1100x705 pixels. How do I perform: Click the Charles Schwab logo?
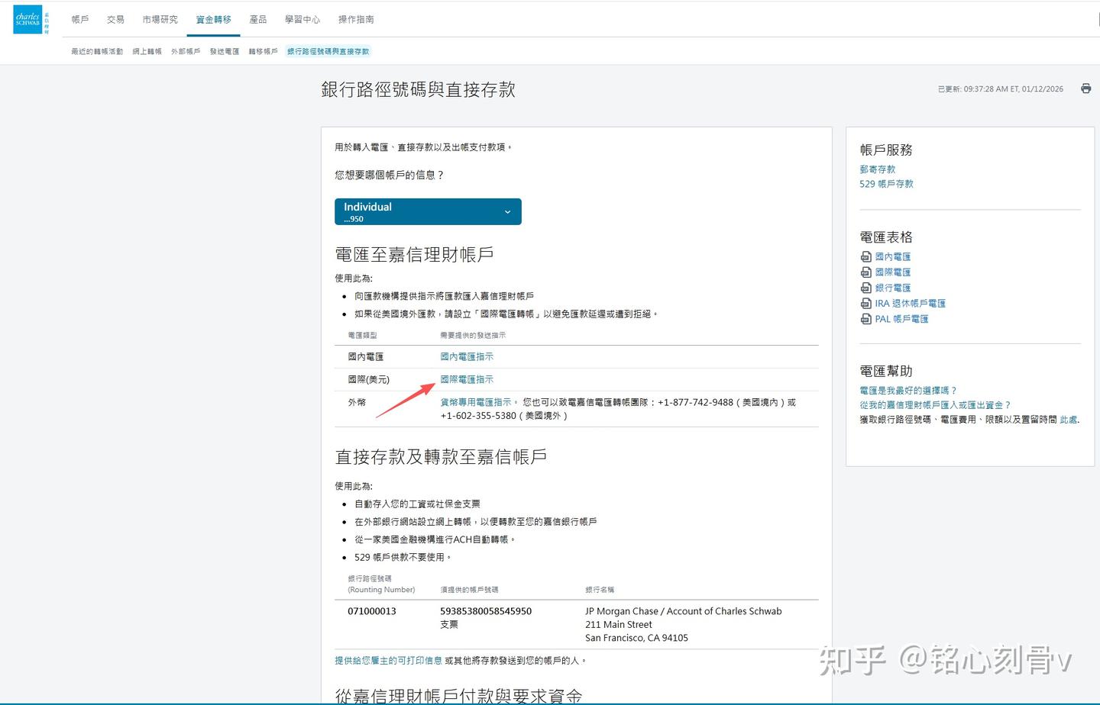pyautogui.click(x=28, y=19)
